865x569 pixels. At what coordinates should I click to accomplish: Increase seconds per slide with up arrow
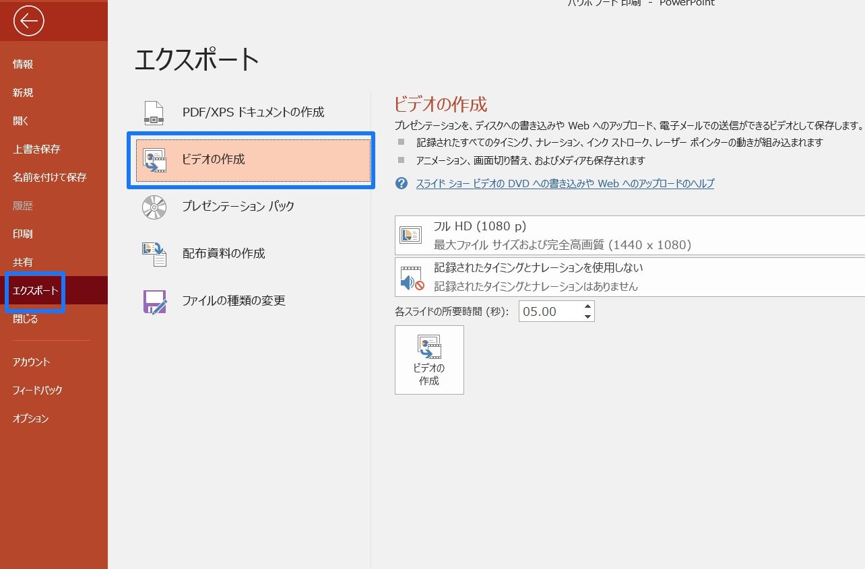[587, 306]
